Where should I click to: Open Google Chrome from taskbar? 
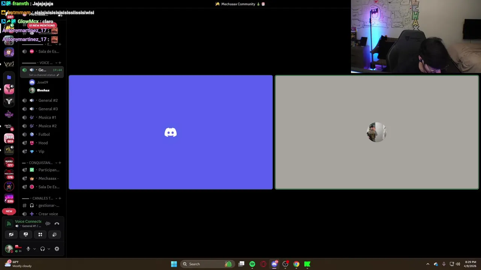[x=296, y=264]
